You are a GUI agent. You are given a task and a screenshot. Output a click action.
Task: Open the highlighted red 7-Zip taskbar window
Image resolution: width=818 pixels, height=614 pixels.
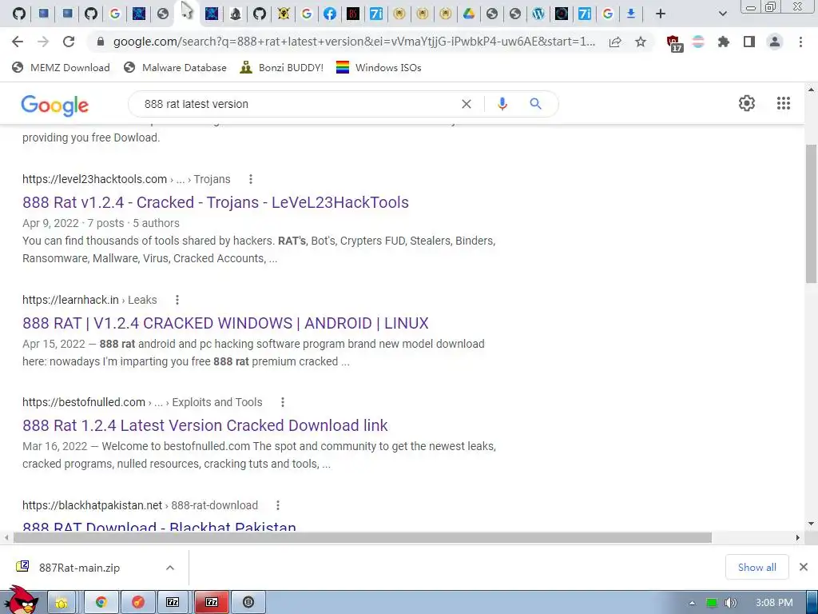(x=211, y=602)
